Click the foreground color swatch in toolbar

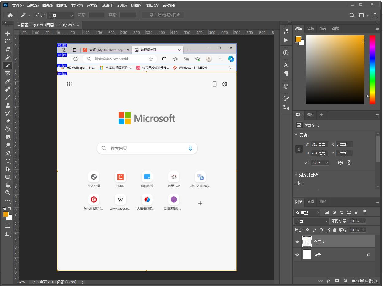pyautogui.click(x=6, y=214)
